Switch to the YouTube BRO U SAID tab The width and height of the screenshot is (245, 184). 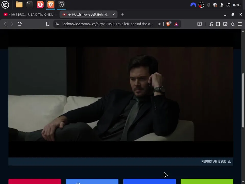30,14
